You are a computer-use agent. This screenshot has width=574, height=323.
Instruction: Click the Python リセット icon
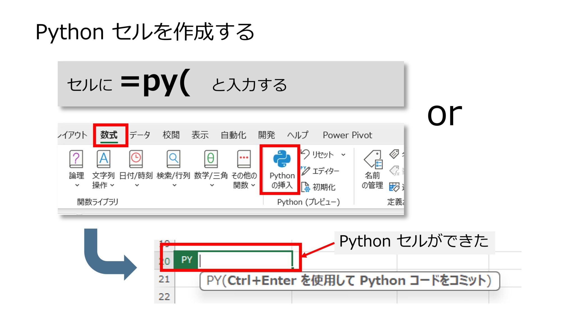pos(305,154)
